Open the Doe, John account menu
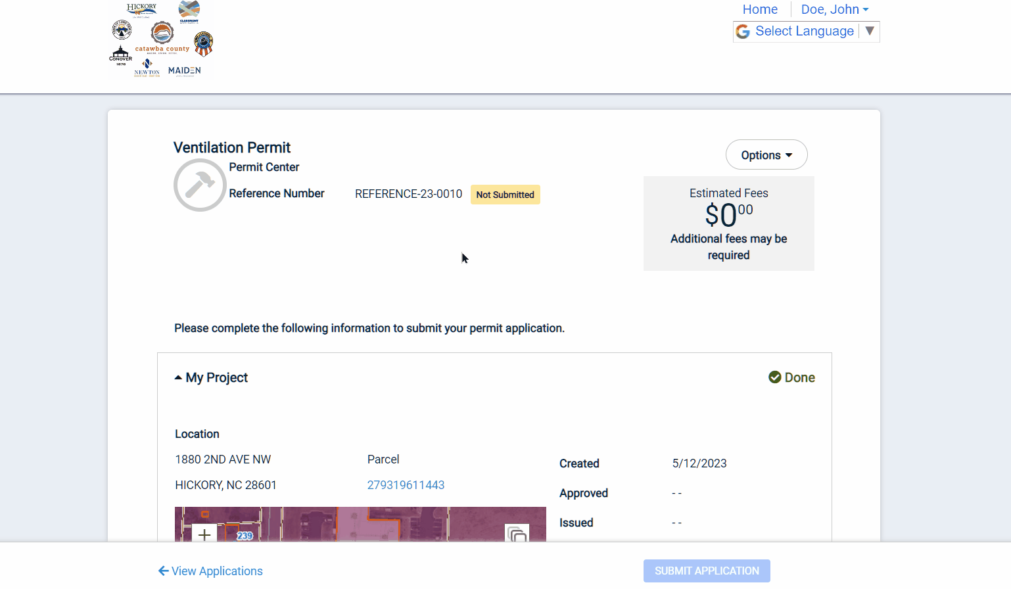Viewport: 1011px width, 589px height. [x=834, y=9]
